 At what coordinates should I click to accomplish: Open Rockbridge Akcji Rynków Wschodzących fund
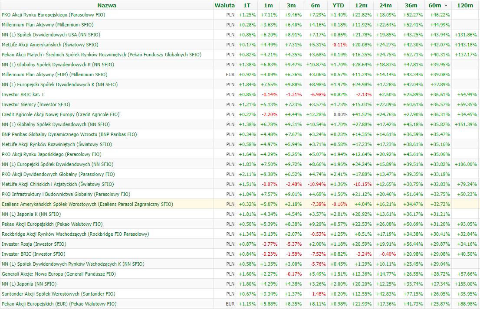coord(76,234)
